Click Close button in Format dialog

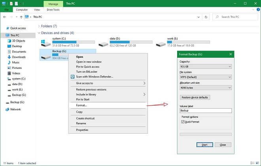click(223, 145)
